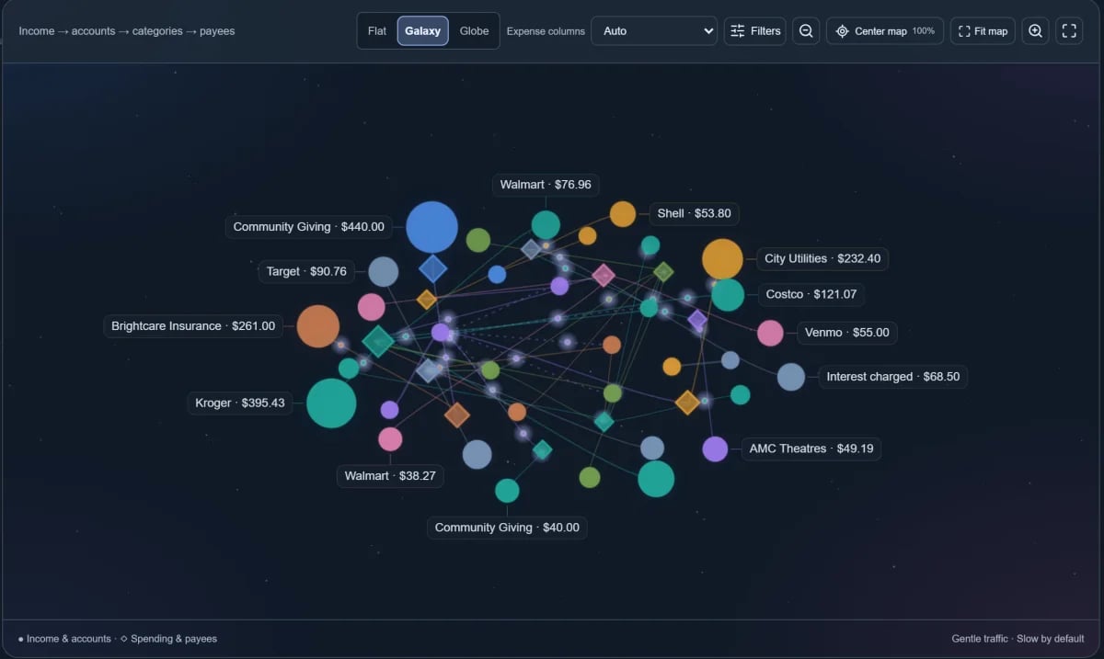
Task: Open the Filters panel
Action: pyautogui.click(x=755, y=30)
